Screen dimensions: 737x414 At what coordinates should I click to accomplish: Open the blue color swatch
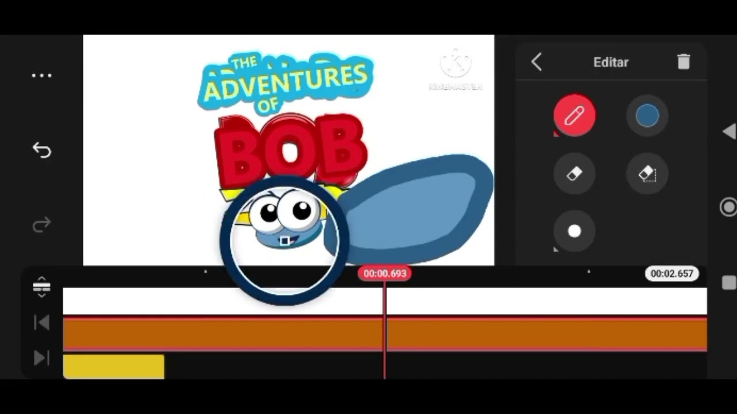pyautogui.click(x=647, y=116)
